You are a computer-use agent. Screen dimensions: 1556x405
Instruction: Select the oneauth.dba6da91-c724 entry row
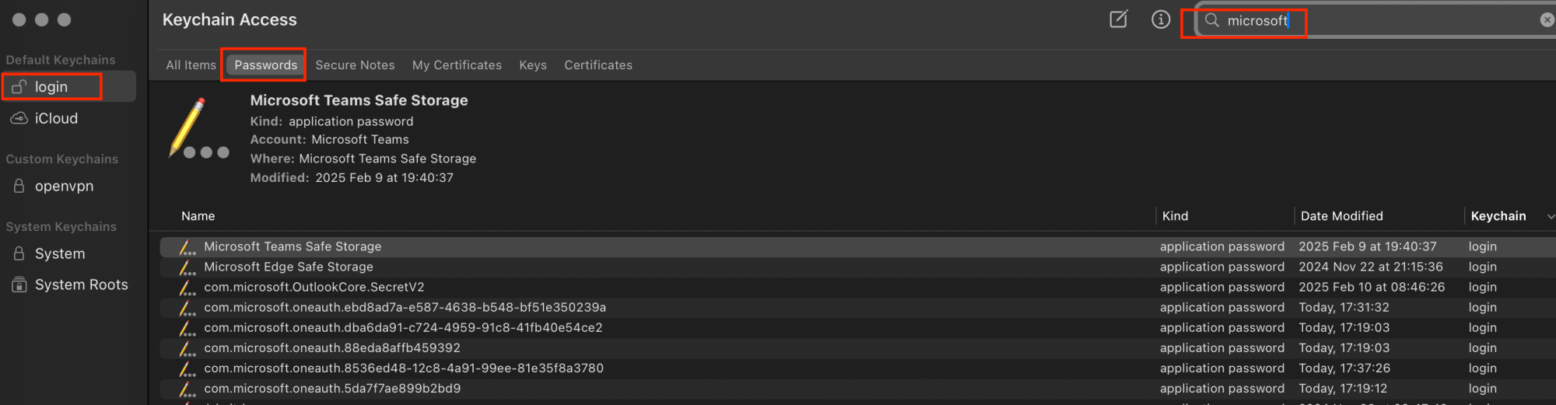[857, 327]
